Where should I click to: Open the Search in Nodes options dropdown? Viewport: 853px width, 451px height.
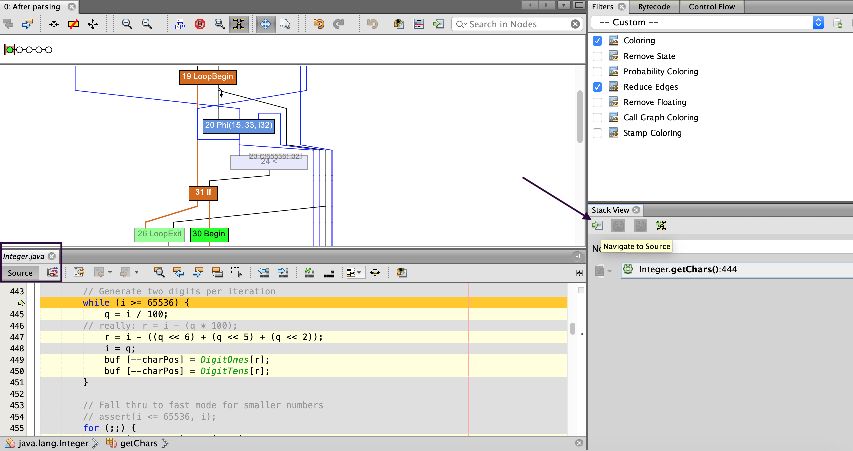461,24
